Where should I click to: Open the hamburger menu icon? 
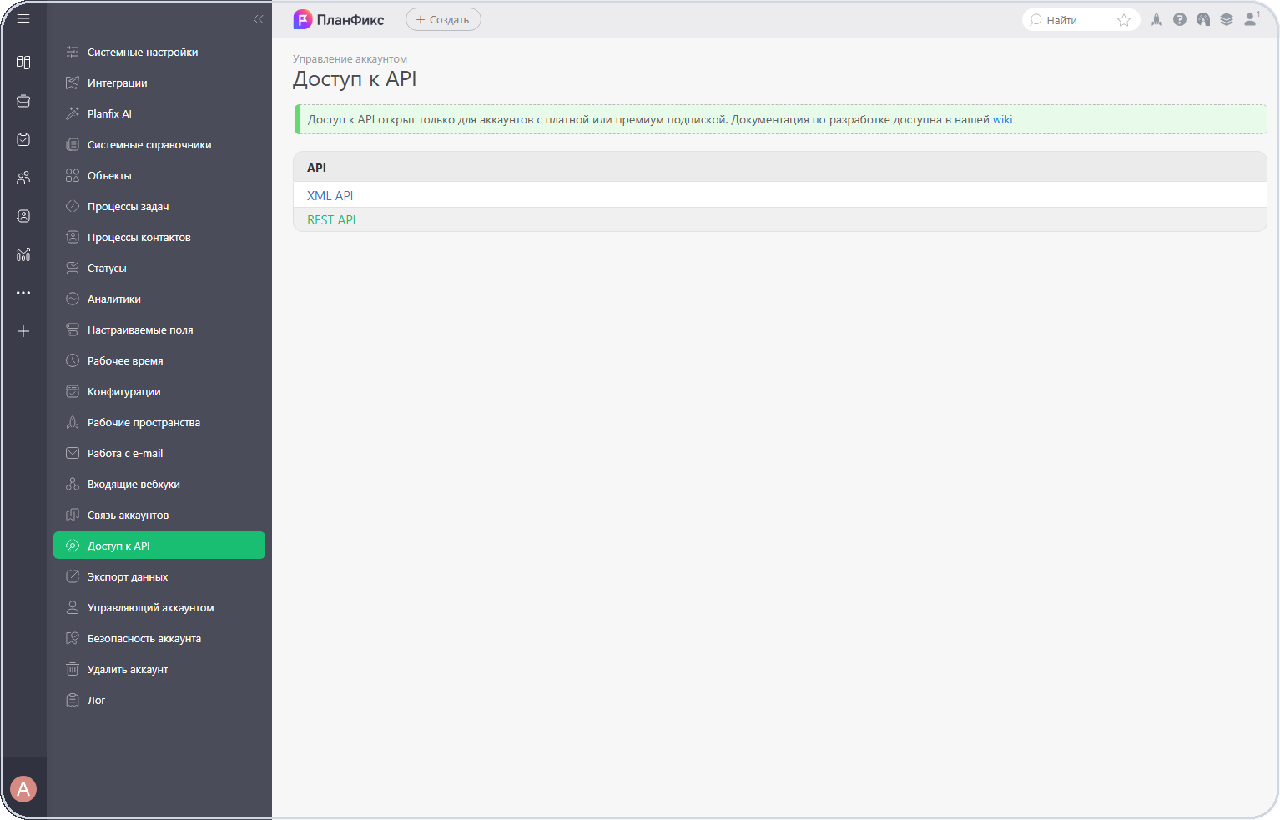point(23,18)
